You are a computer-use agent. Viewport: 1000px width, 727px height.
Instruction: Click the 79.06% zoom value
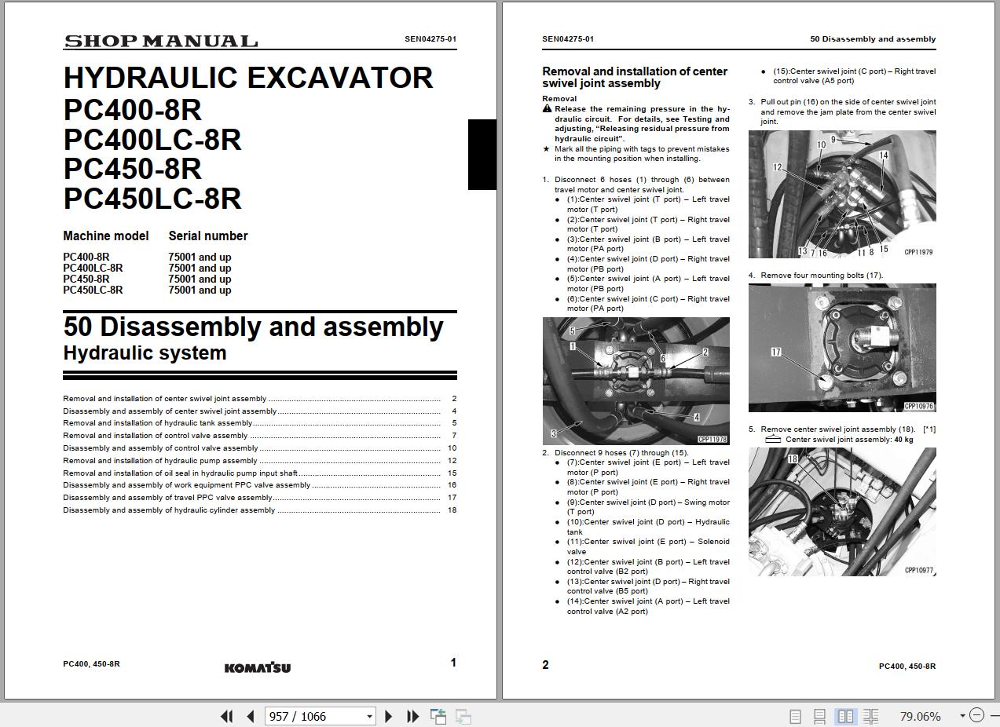[920, 716]
